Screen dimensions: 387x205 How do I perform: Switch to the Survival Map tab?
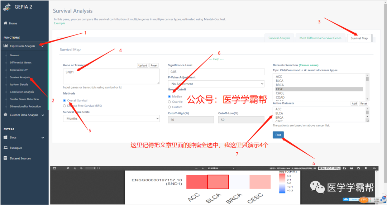pyautogui.click(x=359, y=38)
